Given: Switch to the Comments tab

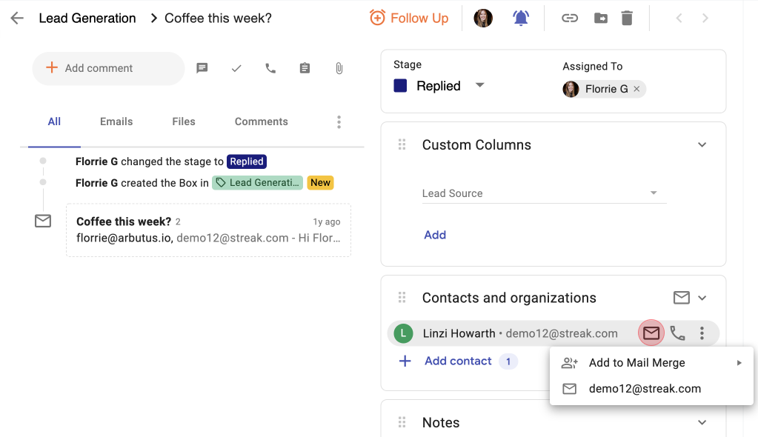Looking at the screenshot, I should pos(262,121).
